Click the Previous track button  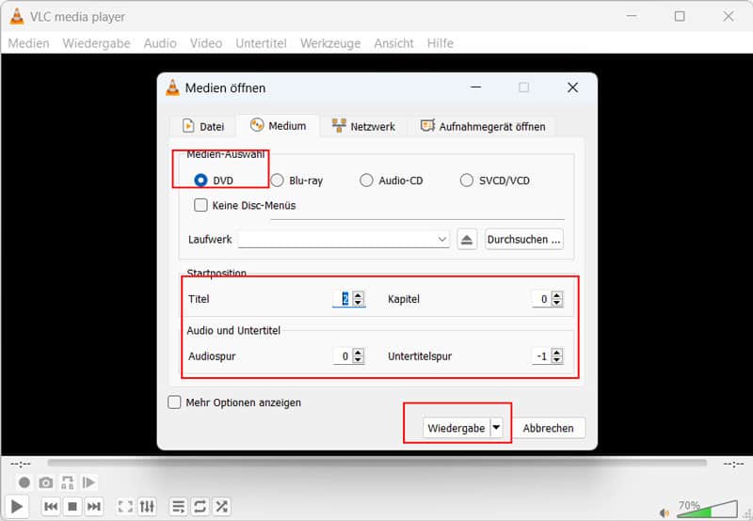pyautogui.click(x=51, y=506)
